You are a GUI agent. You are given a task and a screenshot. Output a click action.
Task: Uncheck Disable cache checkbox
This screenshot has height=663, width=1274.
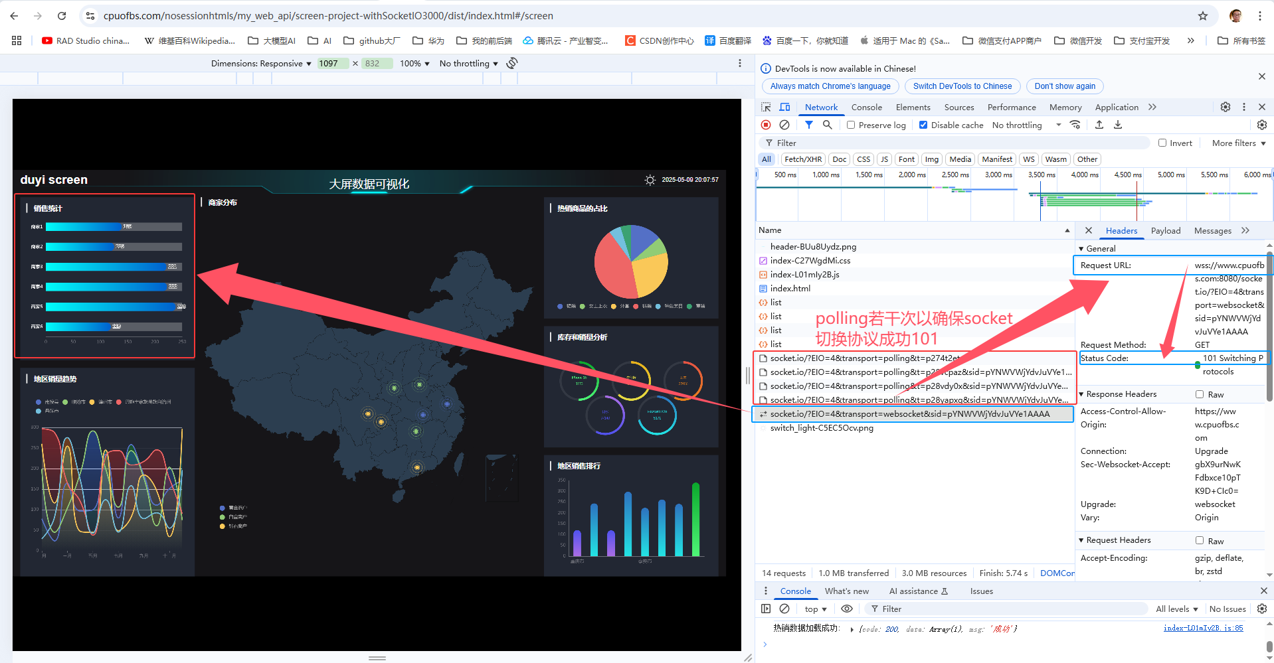[923, 125]
